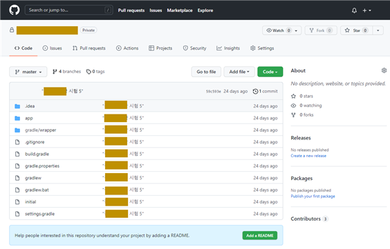
Task: Focus the Search or jump to field
Action: (x=69, y=10)
